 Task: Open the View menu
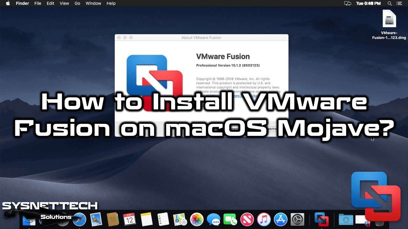[64, 3]
